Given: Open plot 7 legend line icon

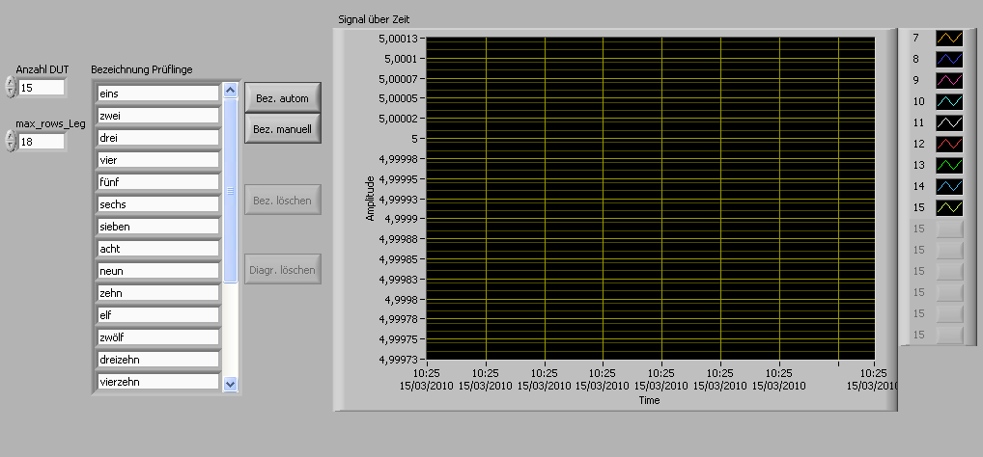Looking at the screenshot, I should coord(949,38).
